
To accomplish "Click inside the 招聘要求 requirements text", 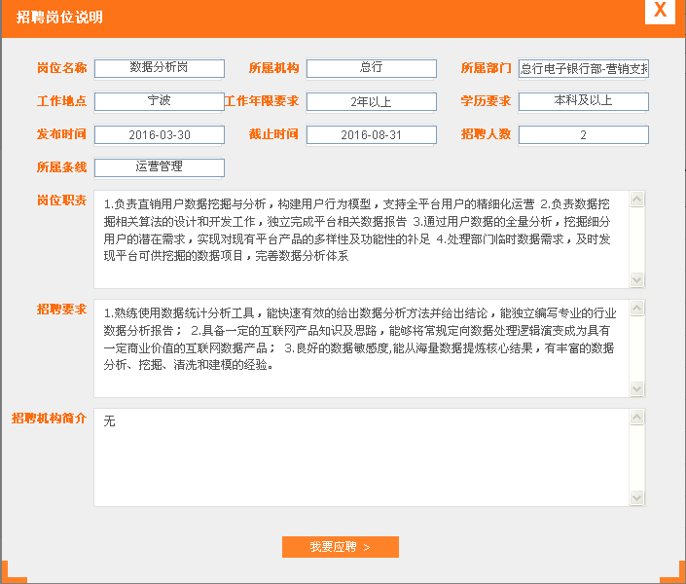I will [360, 340].
